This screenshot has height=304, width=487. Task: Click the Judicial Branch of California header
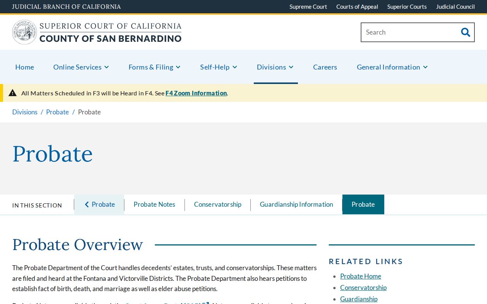pos(67,6)
